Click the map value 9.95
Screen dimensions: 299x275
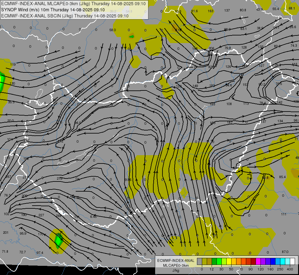pos(128,180)
